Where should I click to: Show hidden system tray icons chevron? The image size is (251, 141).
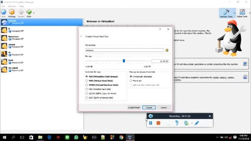217,137
